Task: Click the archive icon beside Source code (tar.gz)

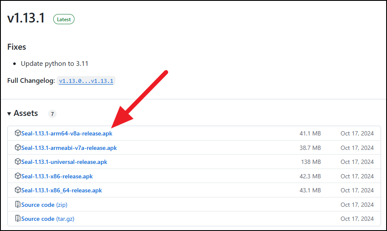Action: coord(18,218)
